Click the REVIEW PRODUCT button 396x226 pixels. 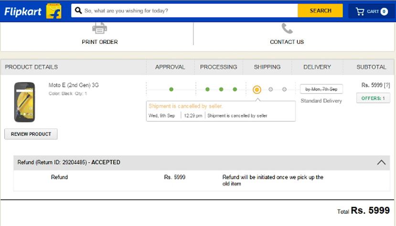tap(31, 134)
